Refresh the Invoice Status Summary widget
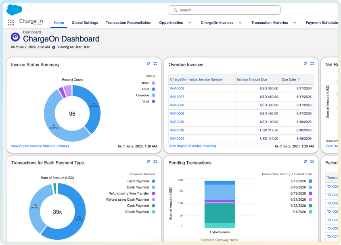Image resolution: width=341 pixels, height=245 pixels. pyautogui.click(x=149, y=63)
